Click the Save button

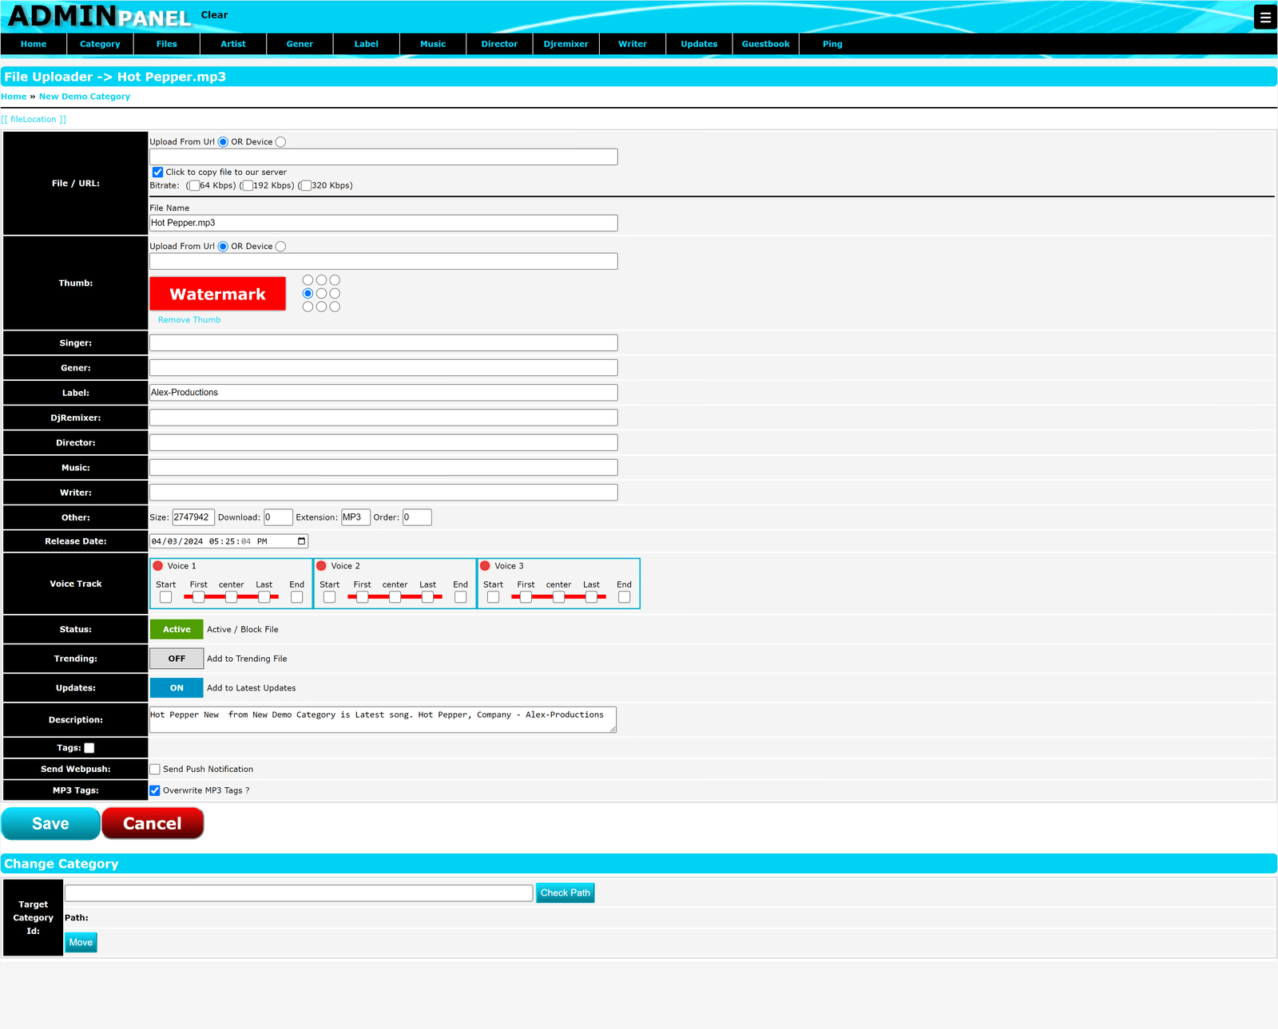(x=50, y=824)
